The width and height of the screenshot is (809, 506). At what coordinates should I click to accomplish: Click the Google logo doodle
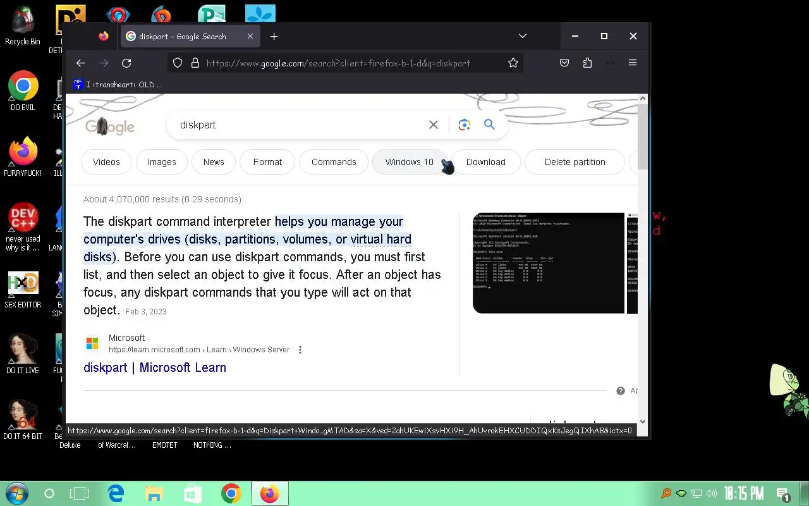110,126
